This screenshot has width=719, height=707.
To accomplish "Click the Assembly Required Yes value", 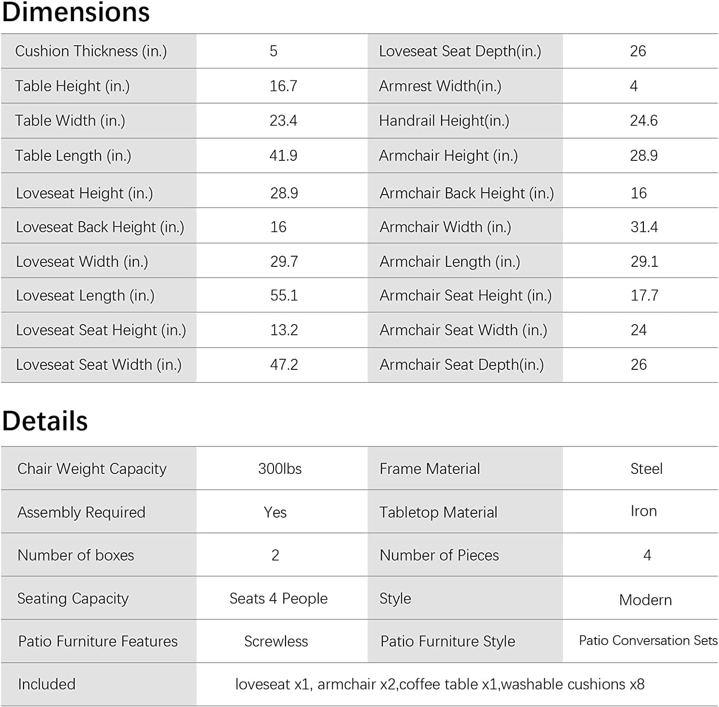I will tap(275, 512).
